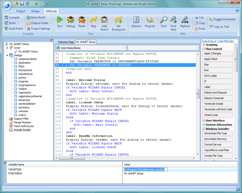Click the GoTo Label command button
The height and width of the screenshot is (193, 242).
[x=217, y=76]
